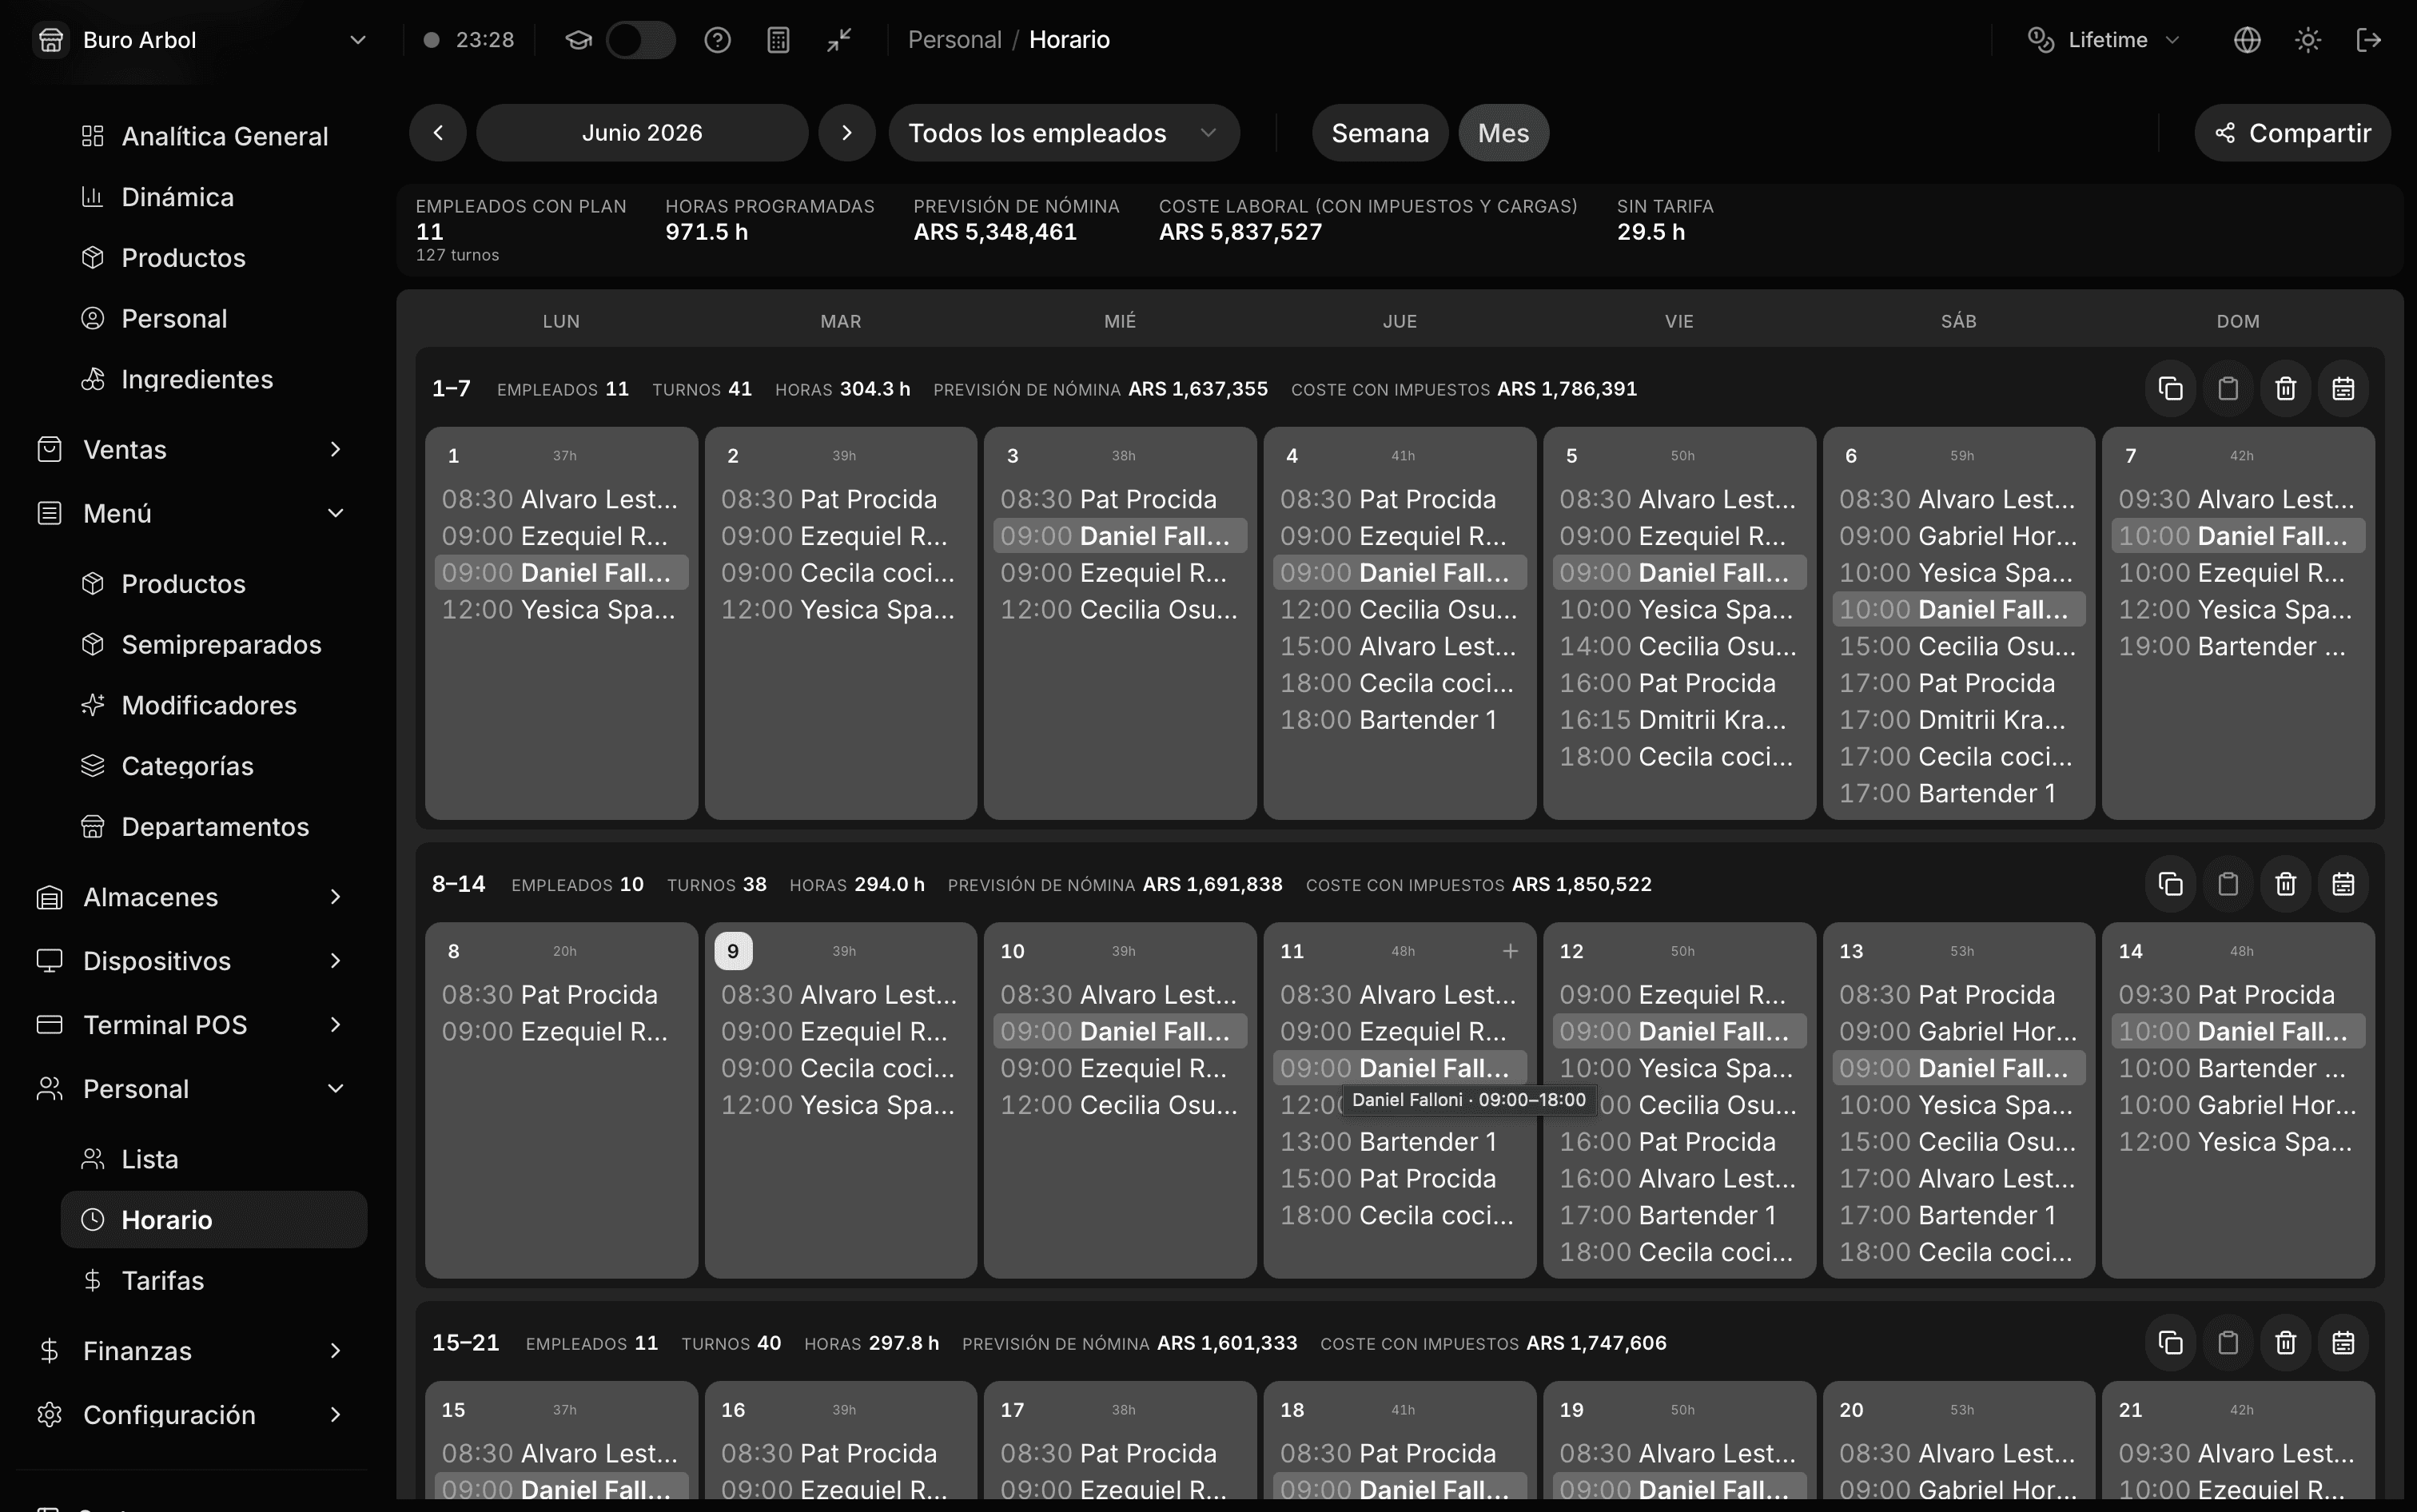This screenshot has height=1512, width=2417.
Task: Select the Horario sidebar item
Action: coord(214,1220)
